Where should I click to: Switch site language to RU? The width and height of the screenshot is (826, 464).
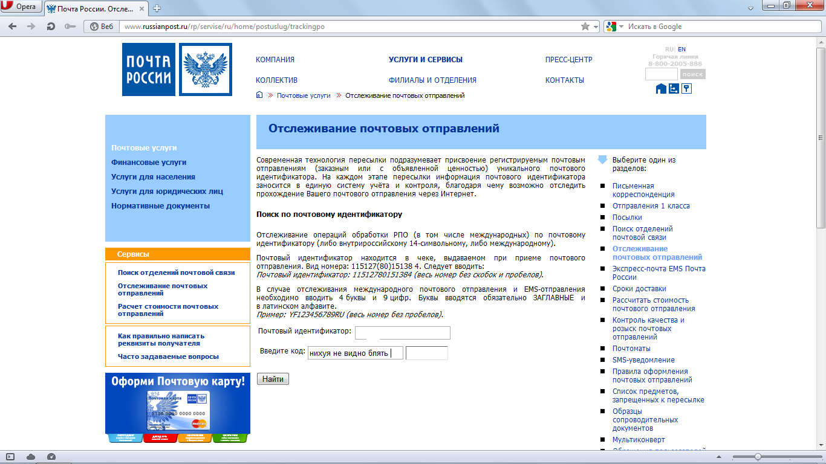point(669,50)
